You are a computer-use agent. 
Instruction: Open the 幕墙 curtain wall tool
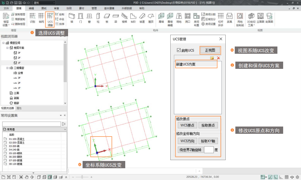[x=162, y=18]
